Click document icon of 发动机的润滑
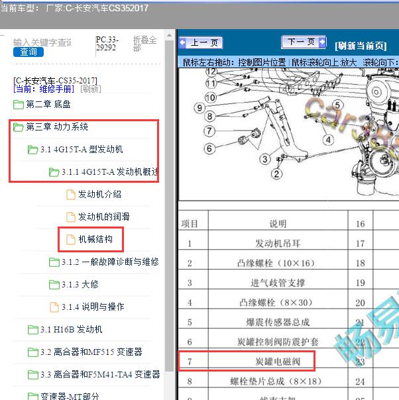This screenshot has width=399, height=400. [x=71, y=217]
